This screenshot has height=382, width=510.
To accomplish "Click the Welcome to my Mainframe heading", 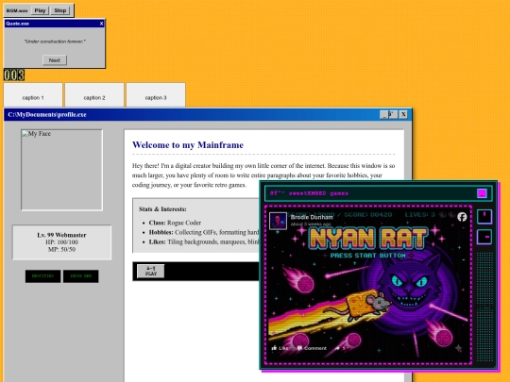I will coord(188,145).
